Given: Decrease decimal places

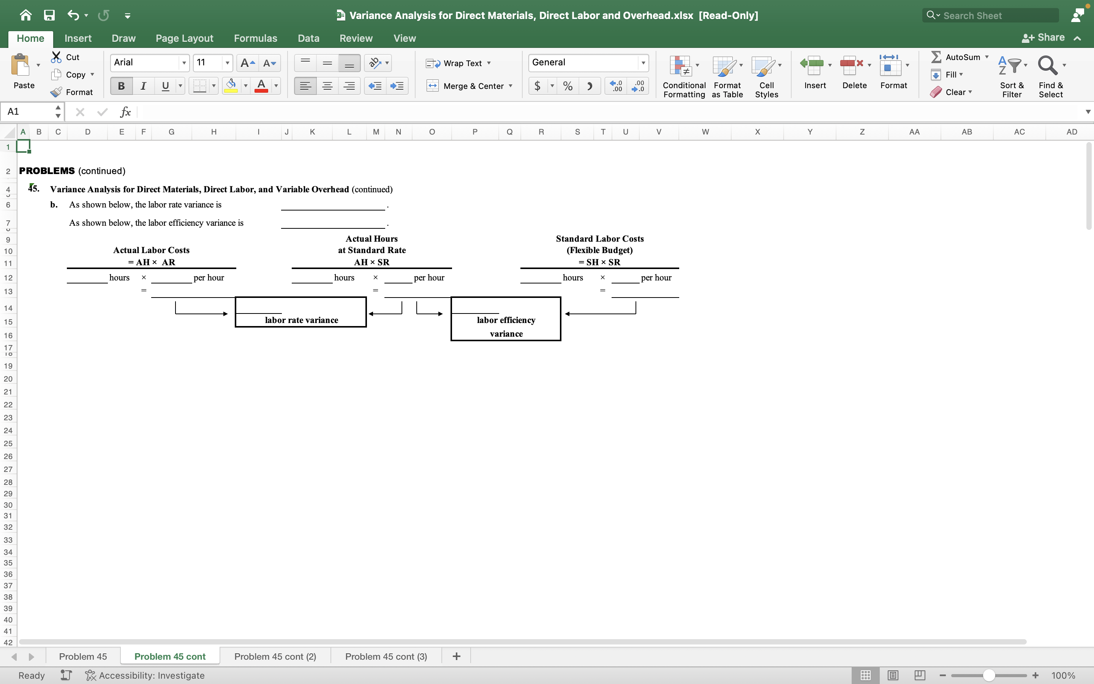Looking at the screenshot, I should point(637,85).
